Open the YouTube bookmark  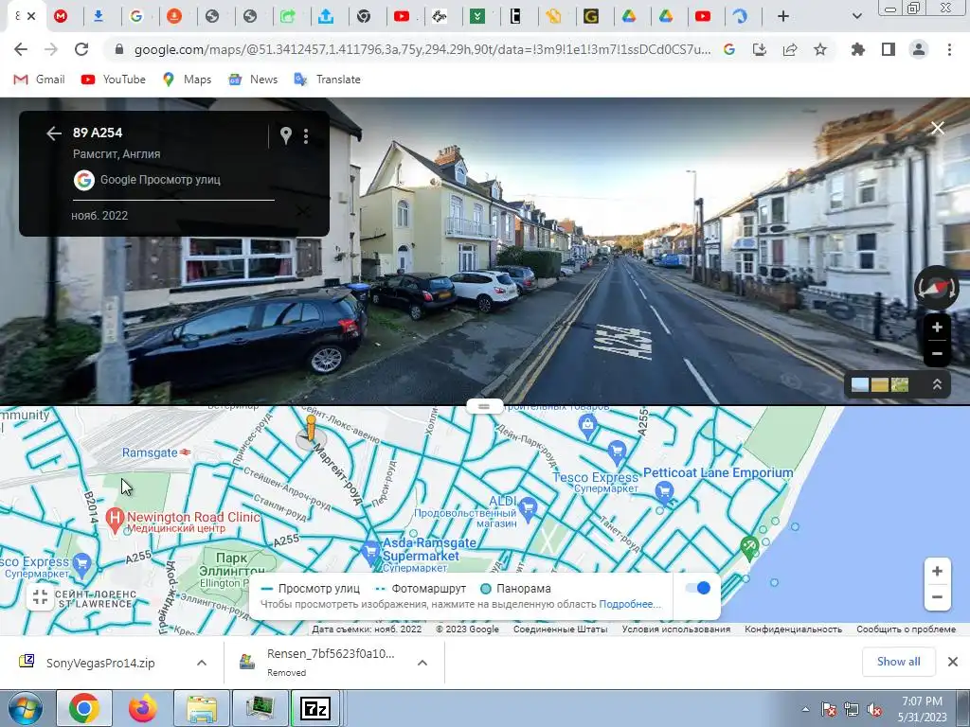[x=114, y=80]
